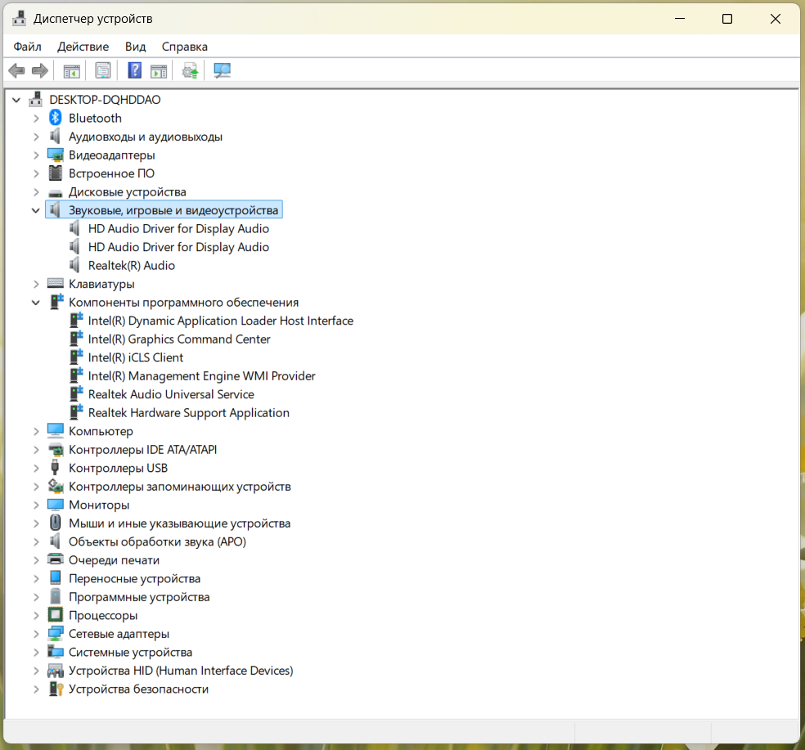Click the Видеоадаптеры display adapter icon
The height and width of the screenshot is (750, 805).
tap(56, 155)
